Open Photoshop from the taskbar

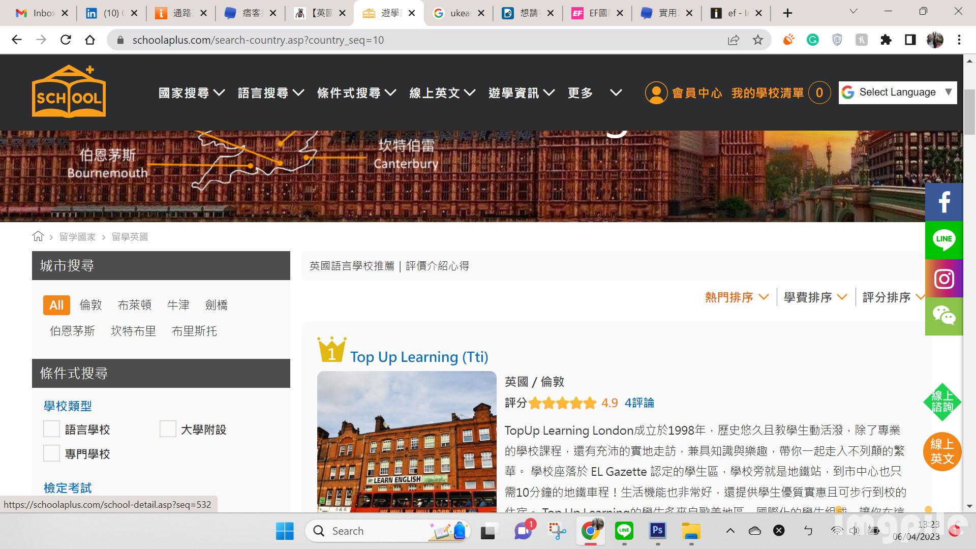point(657,531)
